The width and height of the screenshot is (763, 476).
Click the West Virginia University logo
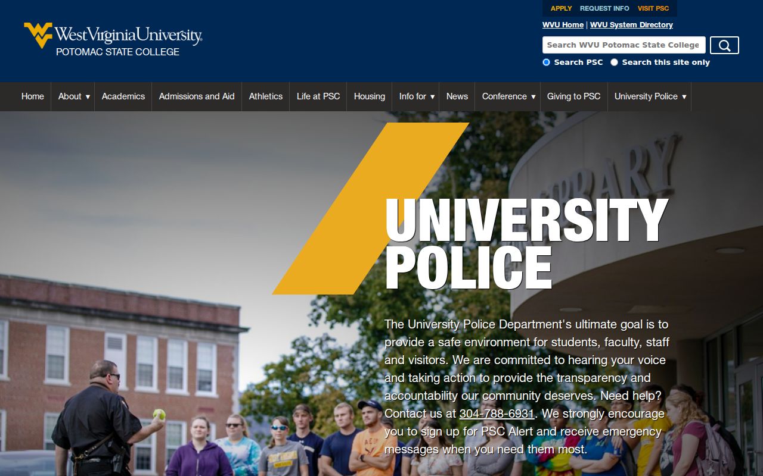click(113, 35)
